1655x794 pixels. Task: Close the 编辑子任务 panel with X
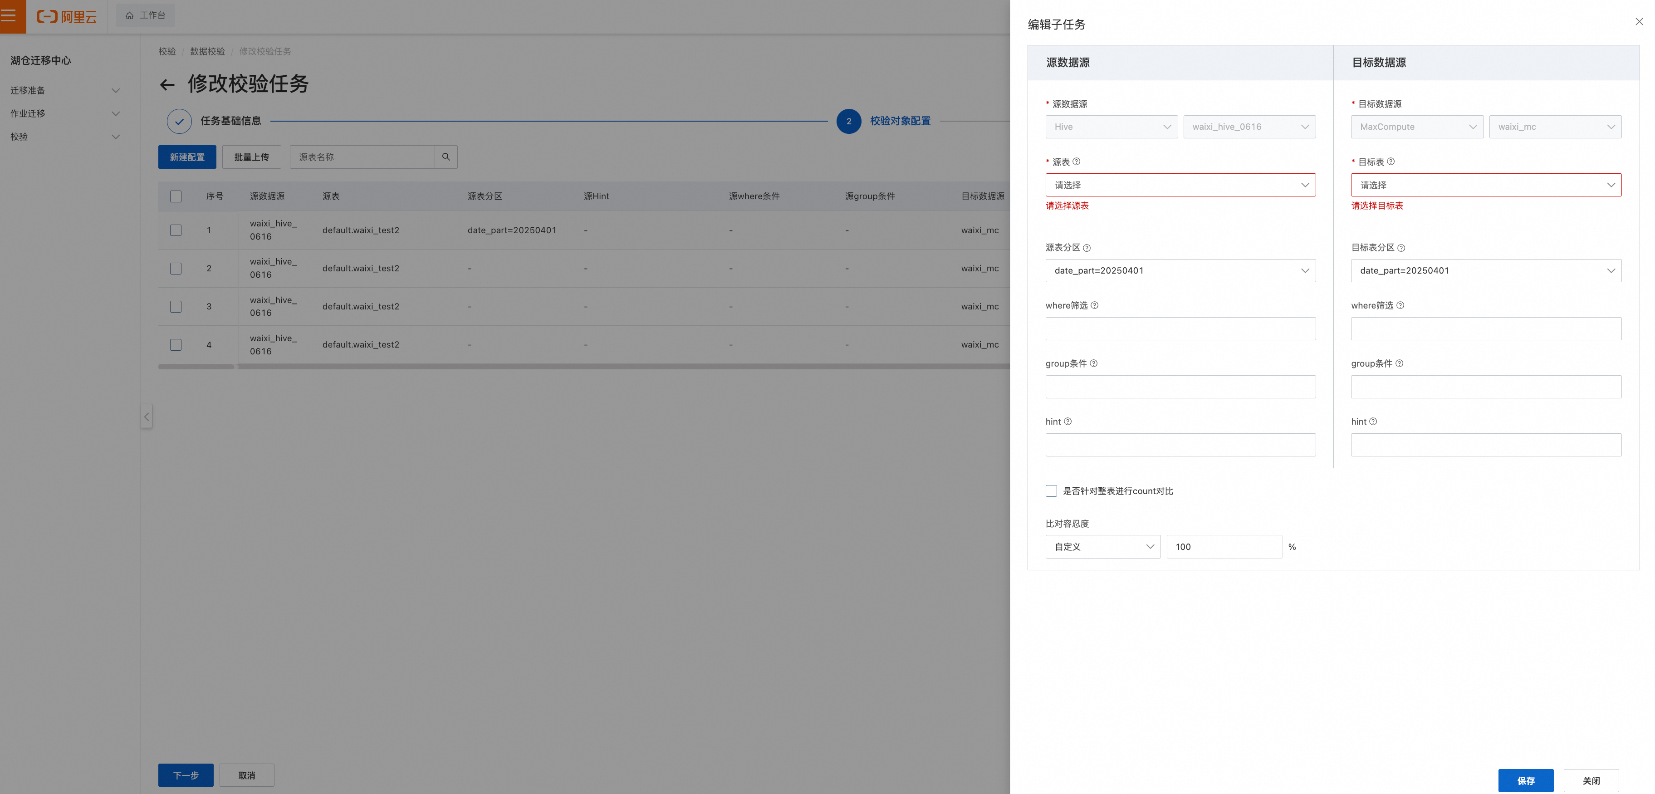[x=1639, y=22]
